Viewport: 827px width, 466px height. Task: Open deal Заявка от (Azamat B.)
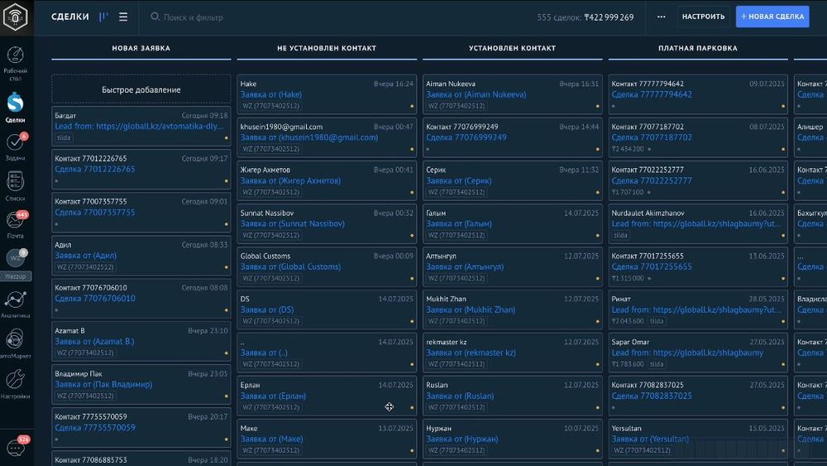(94, 342)
